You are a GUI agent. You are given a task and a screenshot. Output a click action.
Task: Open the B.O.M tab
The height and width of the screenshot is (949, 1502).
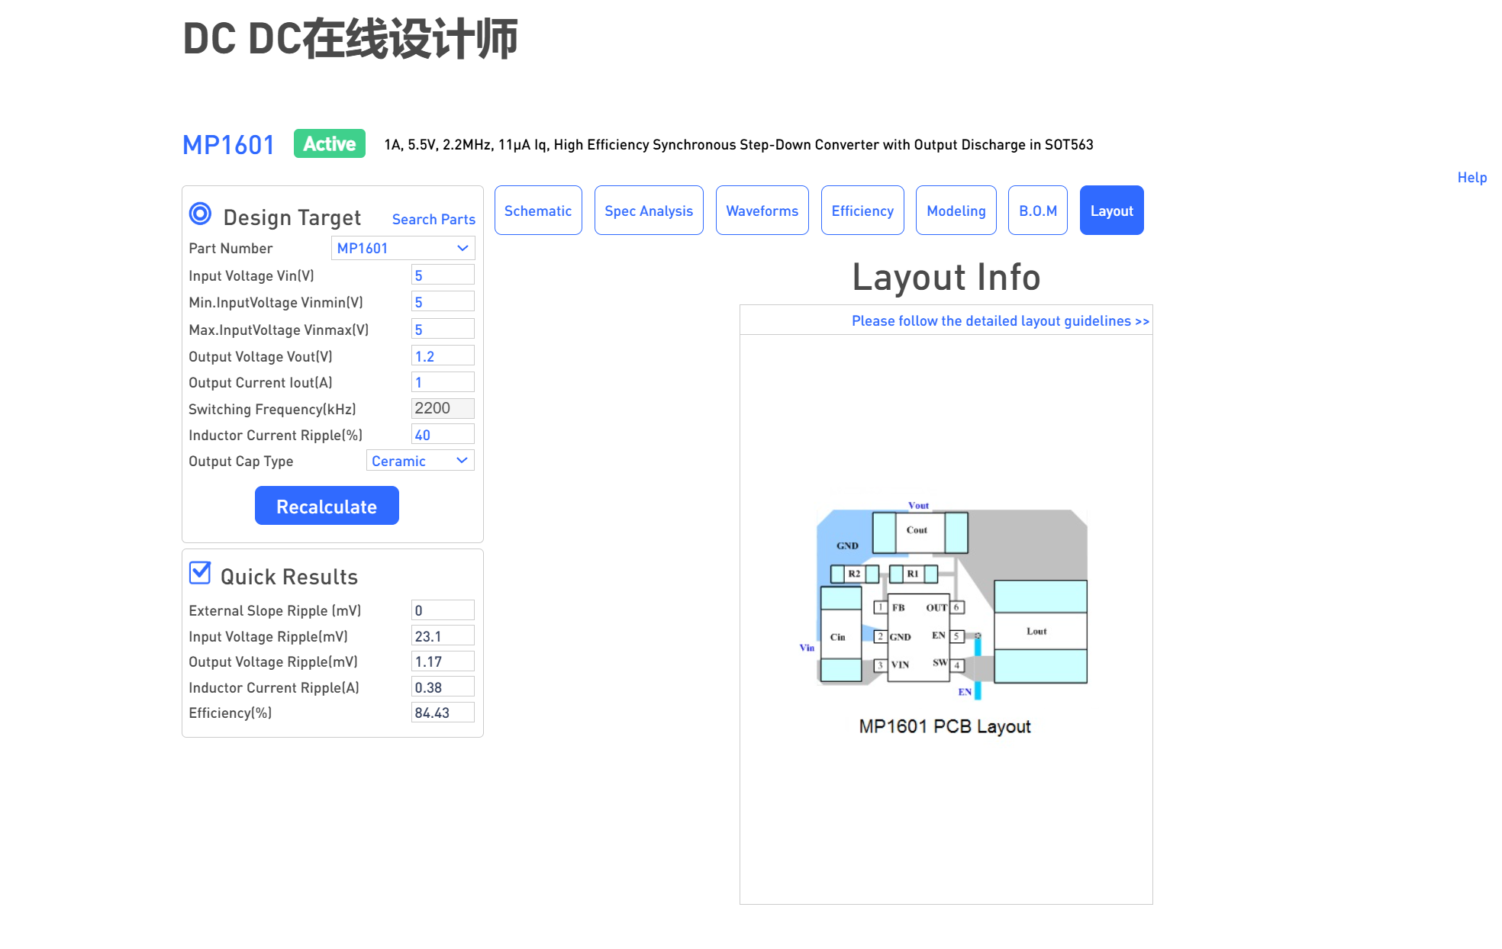[x=1038, y=211]
